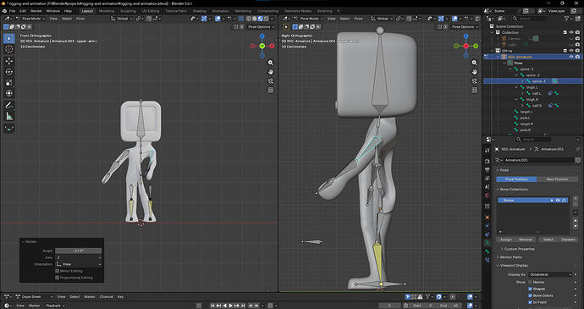Click the Blender logo icon

4,11
